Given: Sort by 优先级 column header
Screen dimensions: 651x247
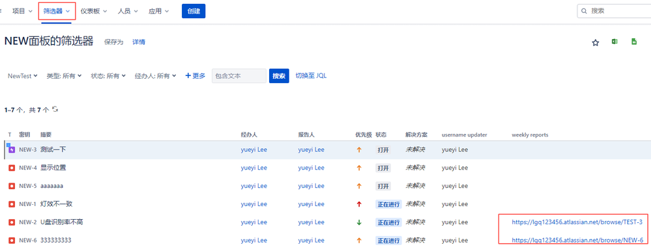Looking at the screenshot, I should (363, 135).
